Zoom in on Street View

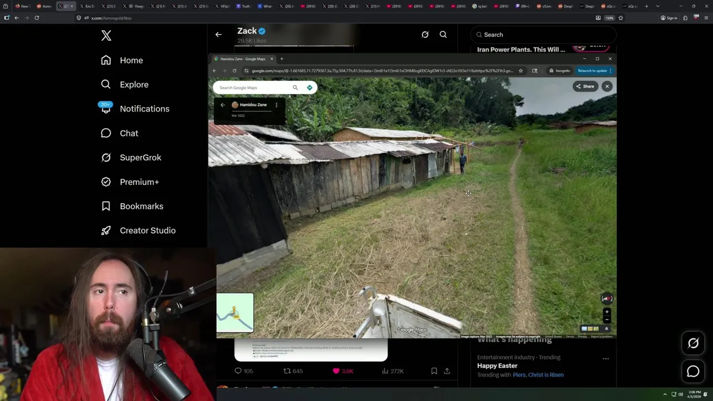pyautogui.click(x=607, y=312)
